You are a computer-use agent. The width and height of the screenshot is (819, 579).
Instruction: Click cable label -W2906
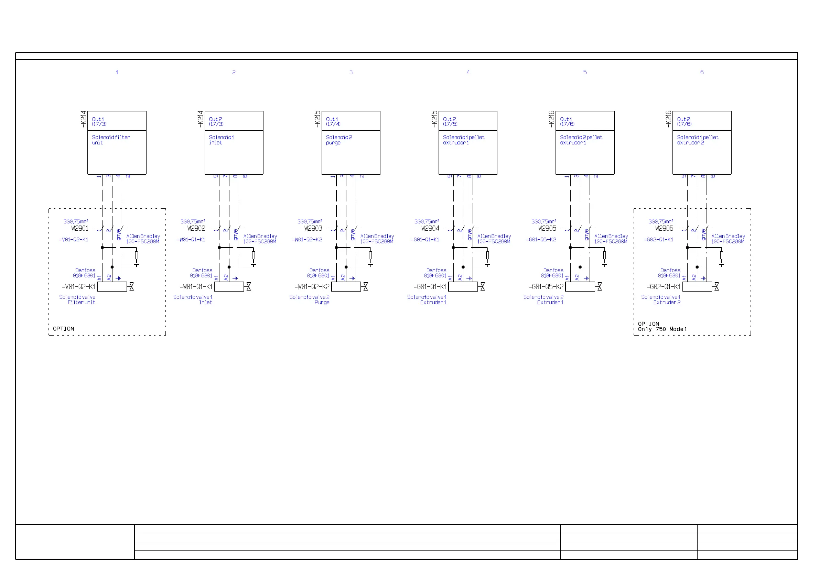[x=662, y=229]
